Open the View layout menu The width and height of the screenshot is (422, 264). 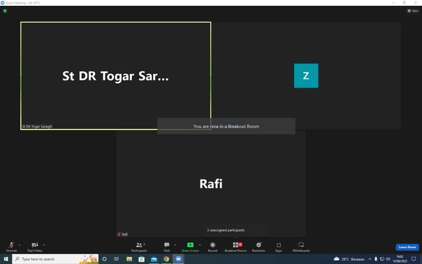click(413, 11)
